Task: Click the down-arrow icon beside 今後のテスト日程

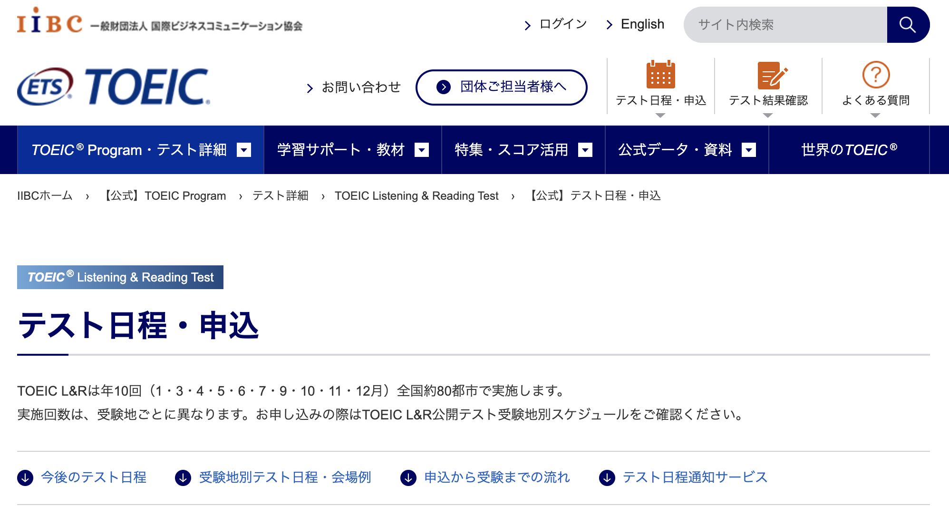Action: [25, 477]
